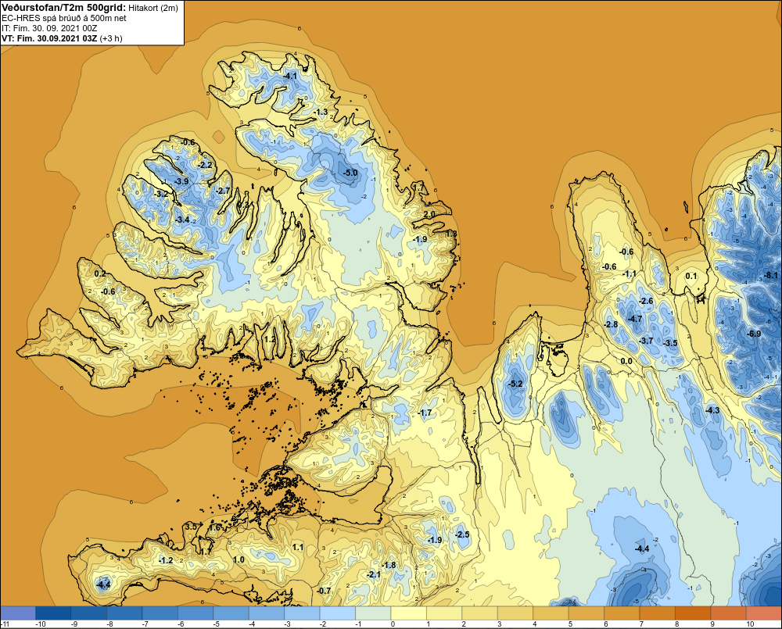Click the -5.2 temperature label

515,384
